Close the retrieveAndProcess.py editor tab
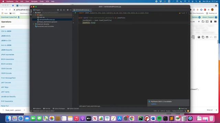The image size is (220, 123). [90, 10]
